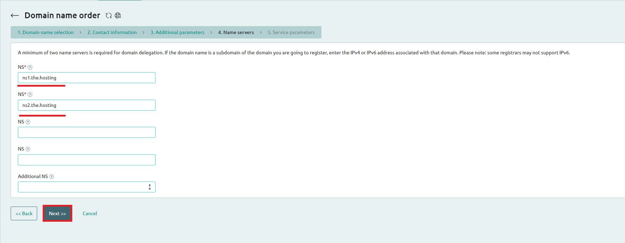
Task: Cancel the domain name order
Action: 90,213
